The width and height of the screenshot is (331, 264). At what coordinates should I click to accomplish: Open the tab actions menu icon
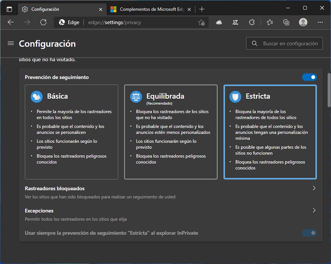9,9
